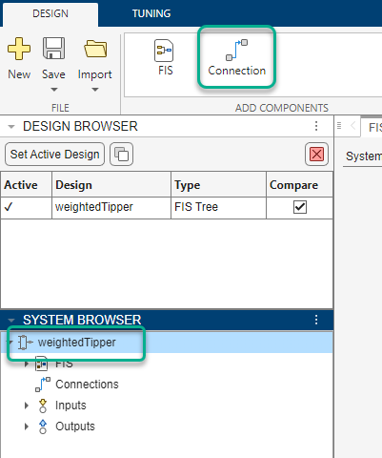The width and height of the screenshot is (382, 458).
Task: Select the Inputs tree item
Action: (x=70, y=406)
